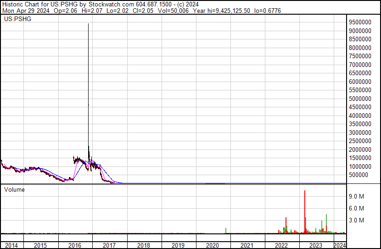381x249 pixels.
Task: Click the Stockwatch.com text in the header
Action: (110, 3)
